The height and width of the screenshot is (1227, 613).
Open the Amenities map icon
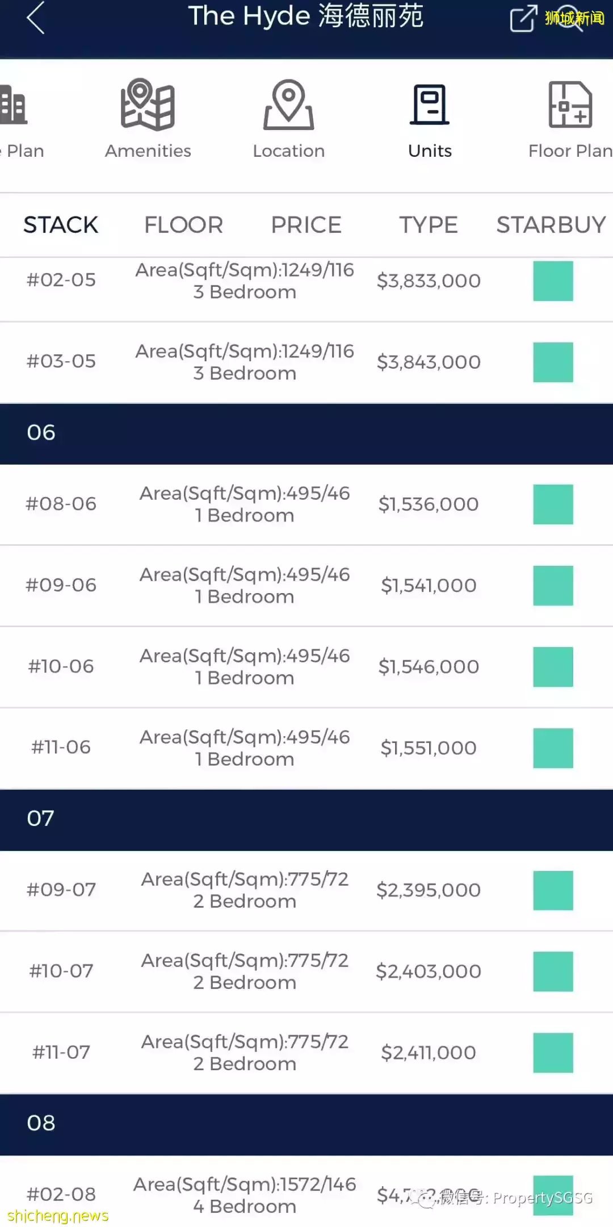(x=148, y=105)
